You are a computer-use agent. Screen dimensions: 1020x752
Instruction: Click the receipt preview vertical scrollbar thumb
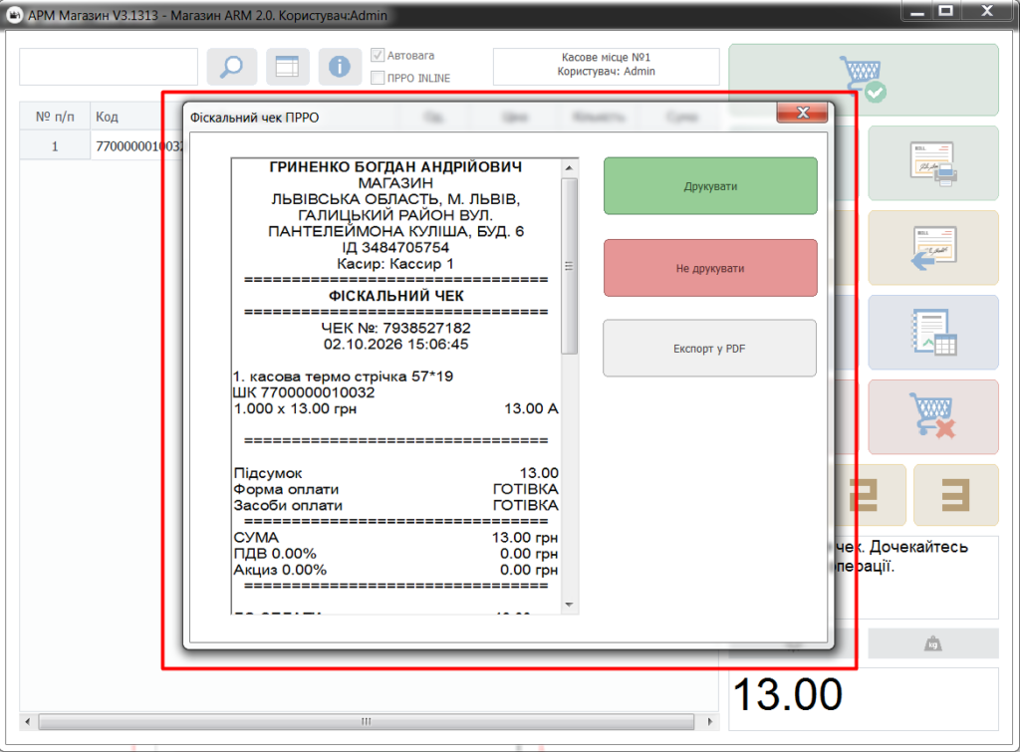pos(569,266)
